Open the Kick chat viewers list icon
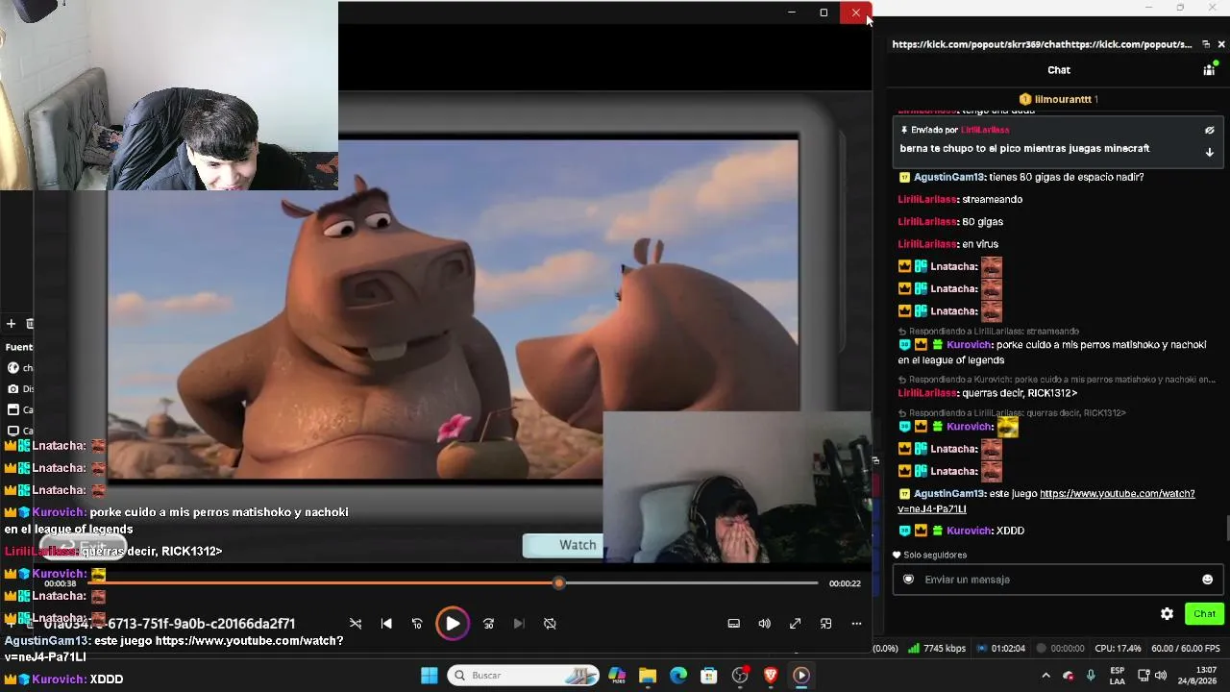Image resolution: width=1230 pixels, height=692 pixels. click(x=1209, y=69)
